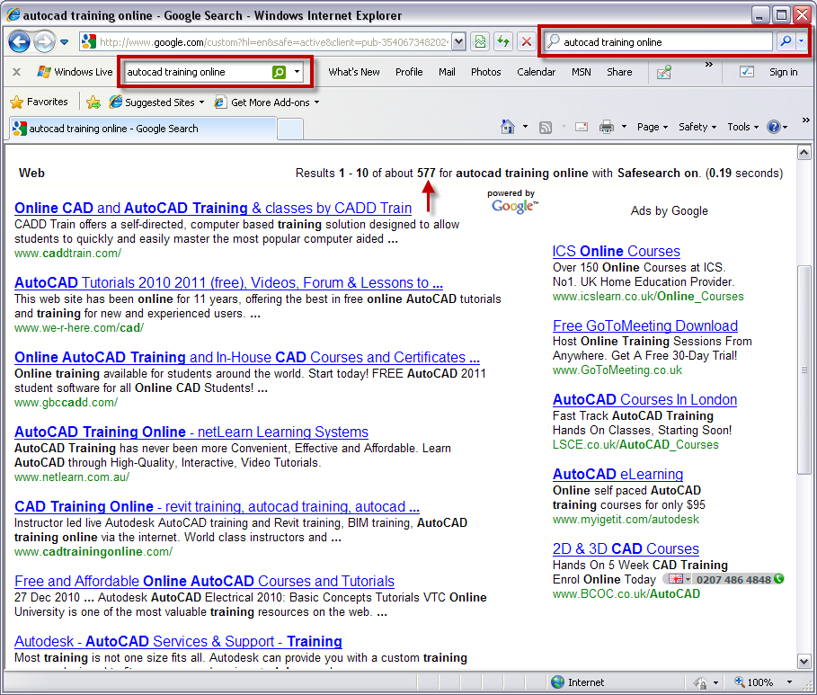Click the green Windows Live search icon

point(280,72)
